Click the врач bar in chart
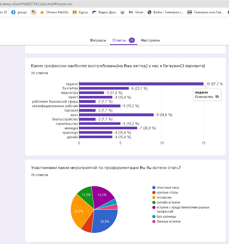 116,115
